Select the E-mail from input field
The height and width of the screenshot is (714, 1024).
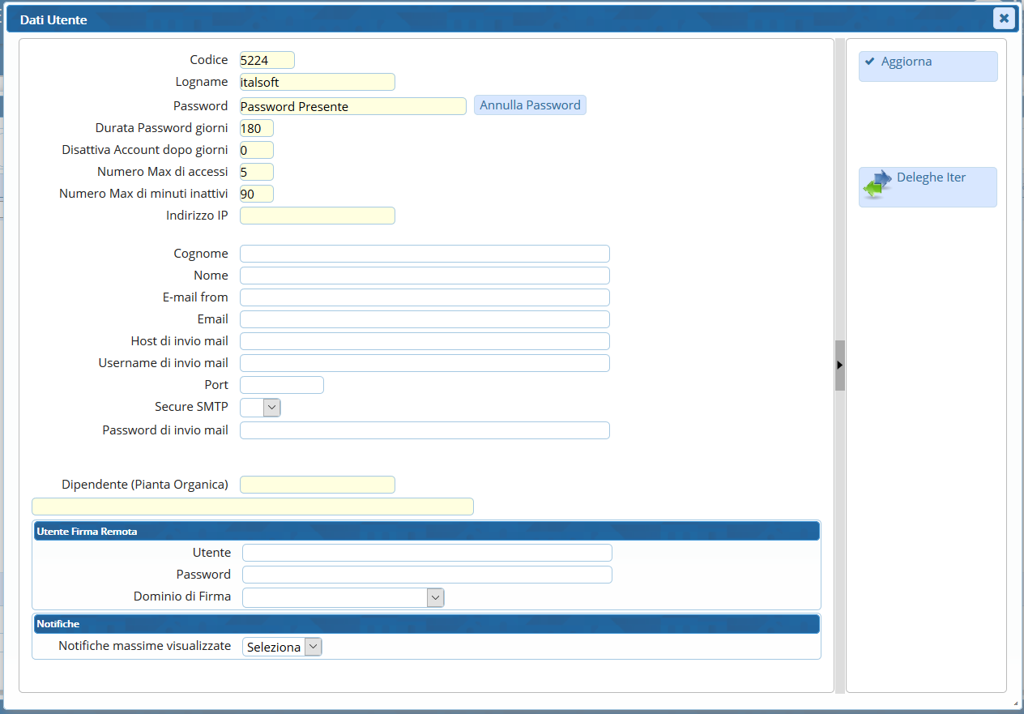(425, 297)
